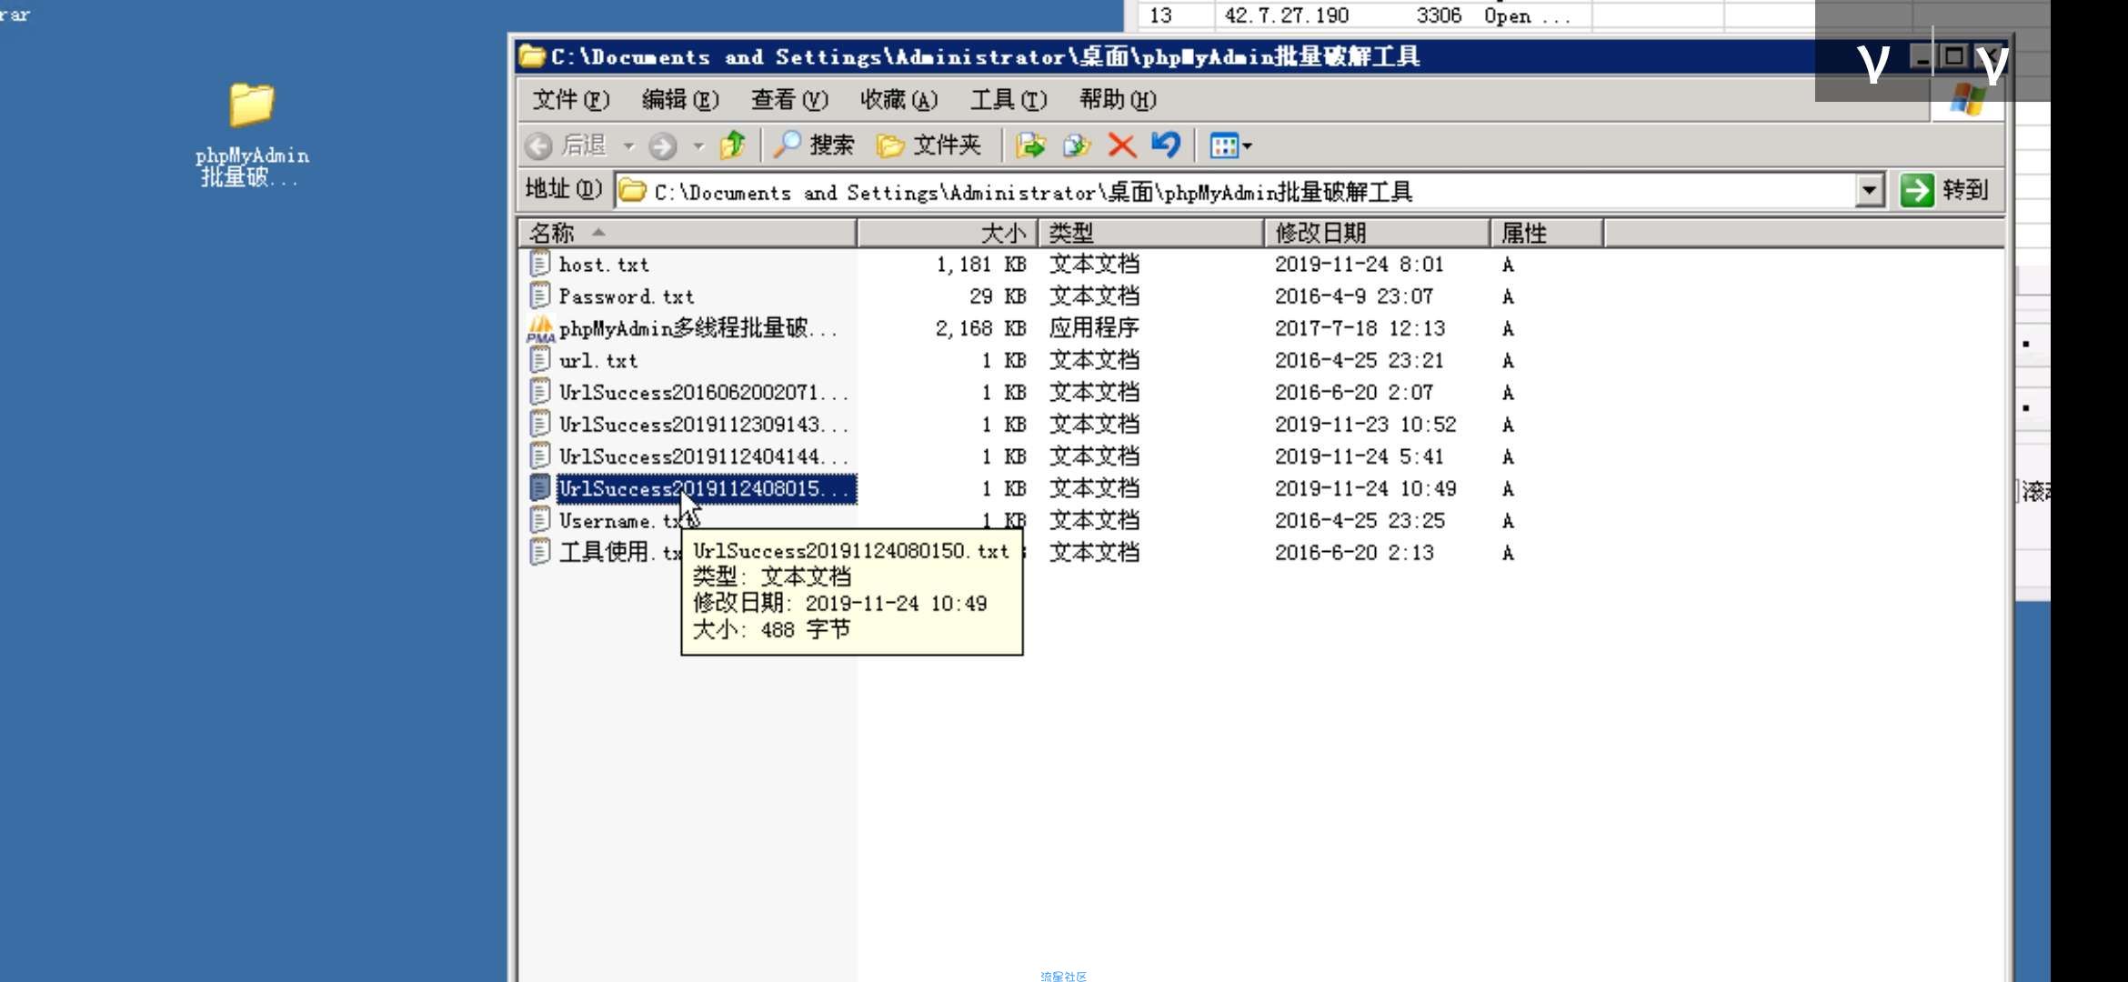This screenshot has width=2128, height=982.
Task: Toggle the 文件夹 folders pane
Action: click(x=929, y=145)
